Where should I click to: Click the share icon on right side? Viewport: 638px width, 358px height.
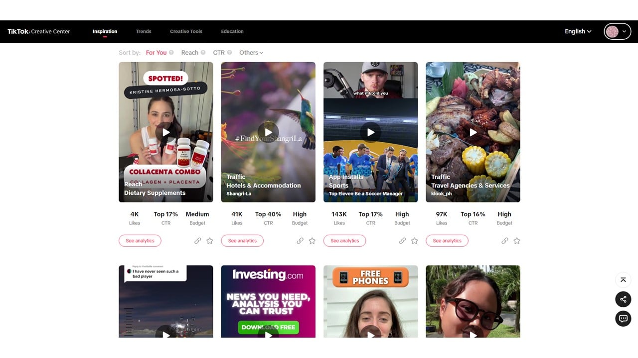[x=623, y=299]
